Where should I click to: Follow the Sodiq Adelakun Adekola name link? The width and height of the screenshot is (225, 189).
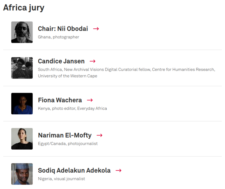(74, 170)
